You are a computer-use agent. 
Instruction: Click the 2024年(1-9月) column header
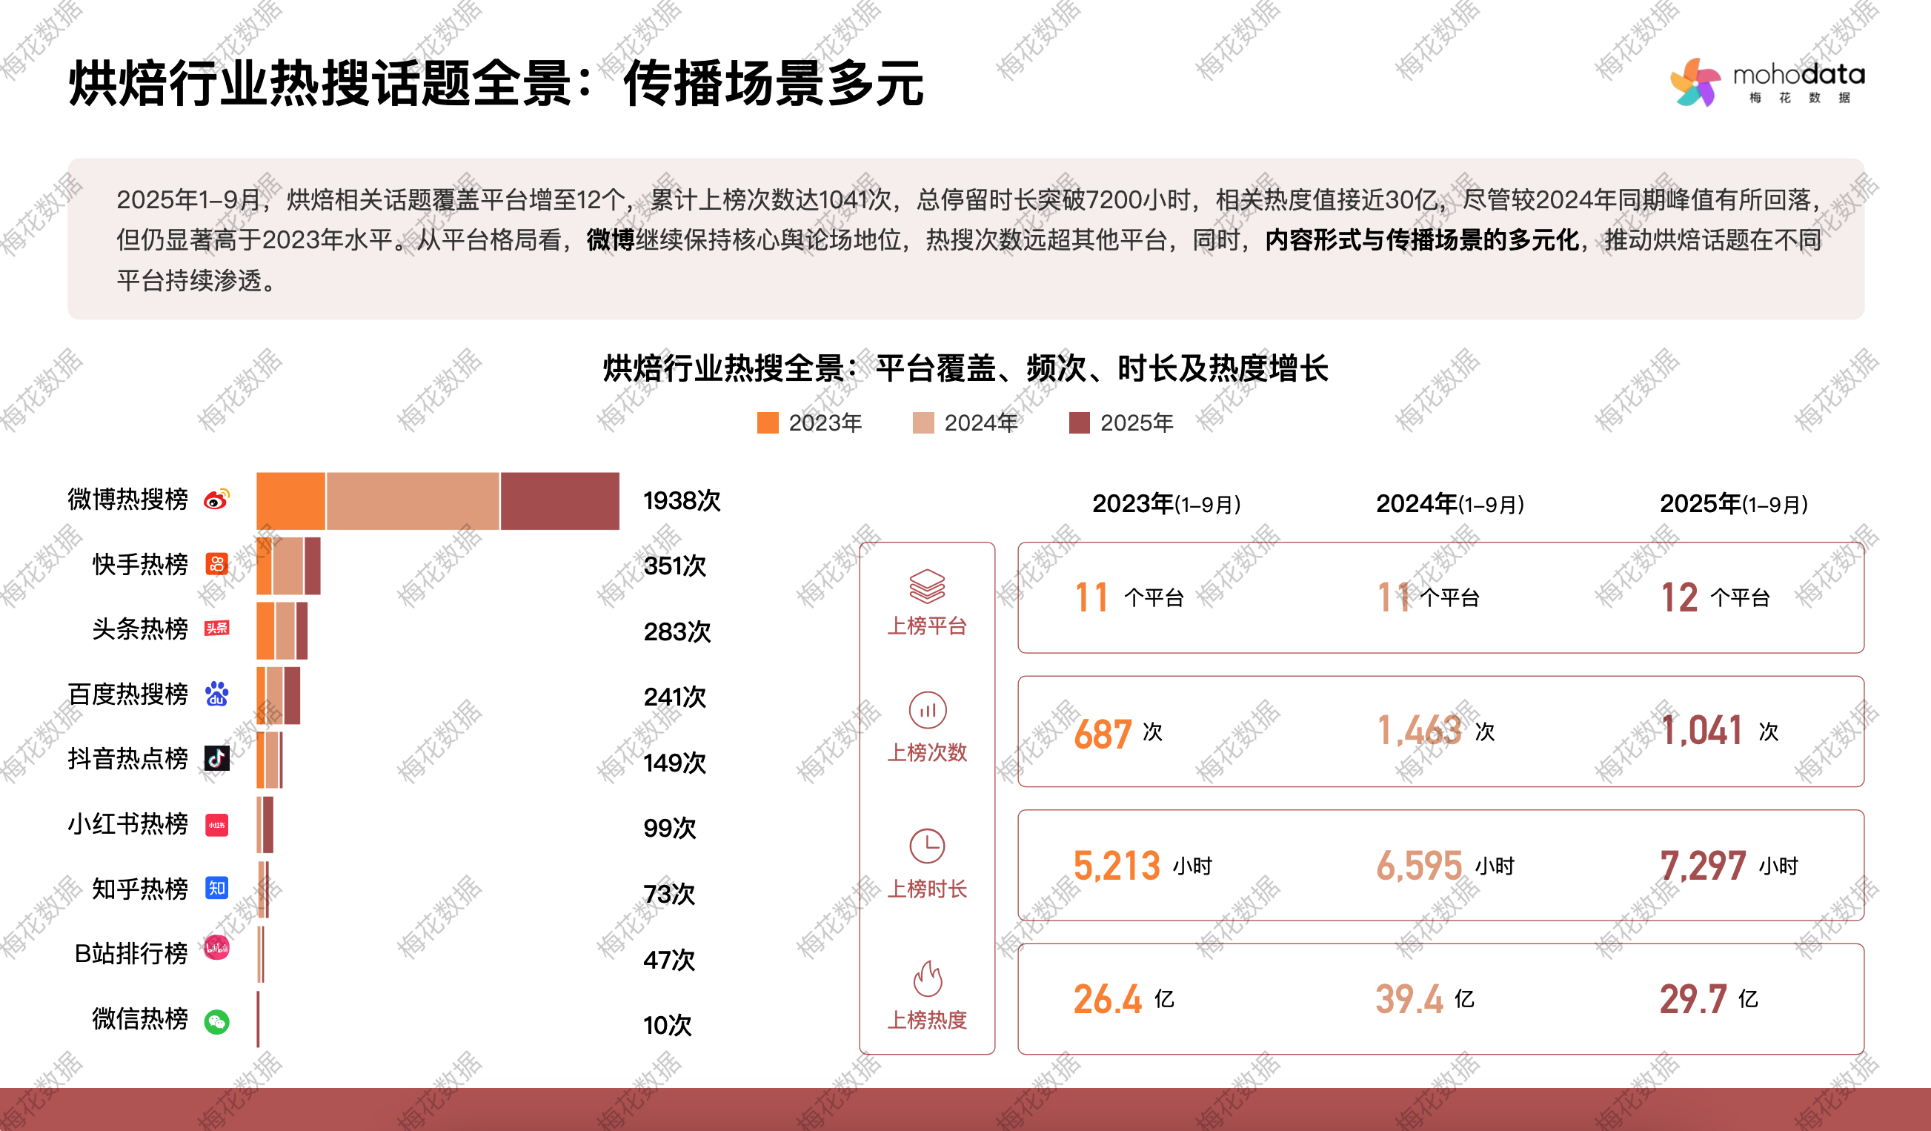point(1450,504)
